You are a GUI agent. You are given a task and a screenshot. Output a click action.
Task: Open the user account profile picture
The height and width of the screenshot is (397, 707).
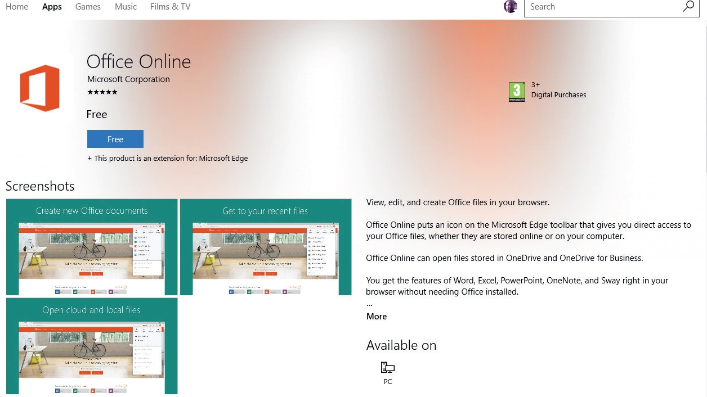tap(511, 7)
